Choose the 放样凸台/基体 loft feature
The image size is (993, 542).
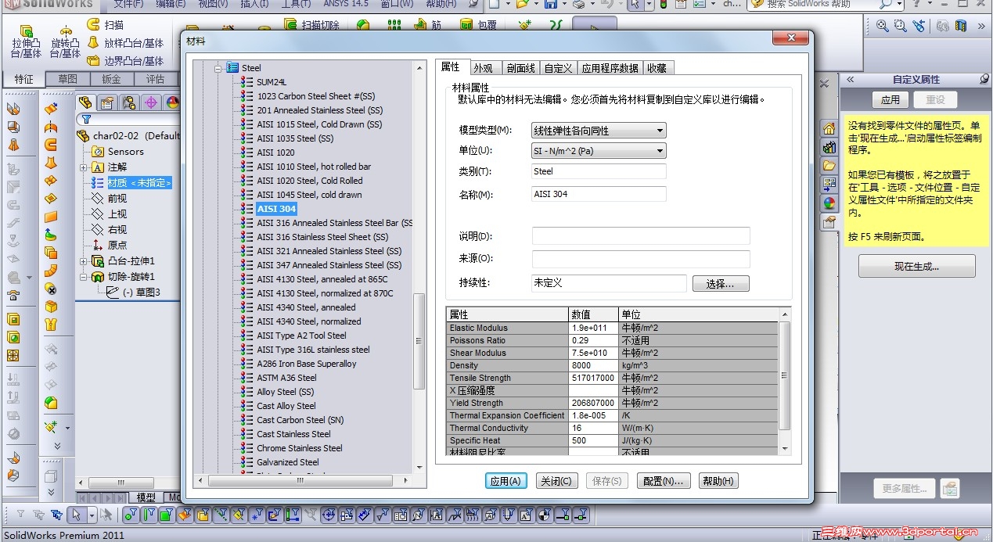125,43
